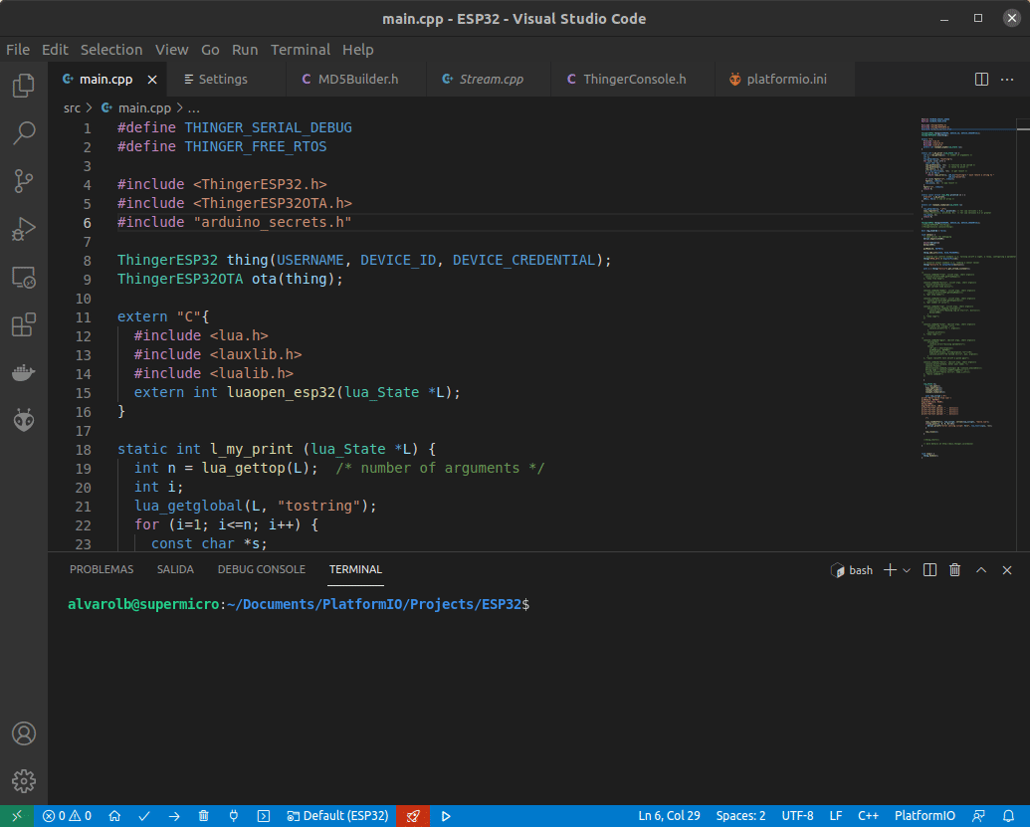Open the Run menu
Image resolution: width=1030 pixels, height=827 pixels.
pyautogui.click(x=245, y=50)
